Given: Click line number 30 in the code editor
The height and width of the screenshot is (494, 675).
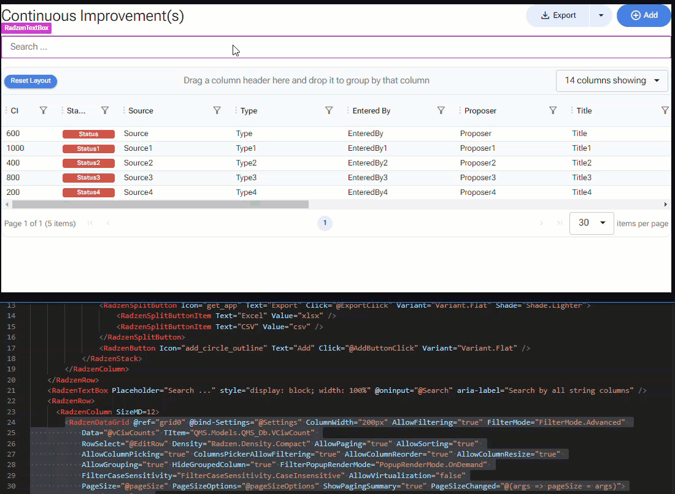Looking at the screenshot, I should tap(11, 486).
